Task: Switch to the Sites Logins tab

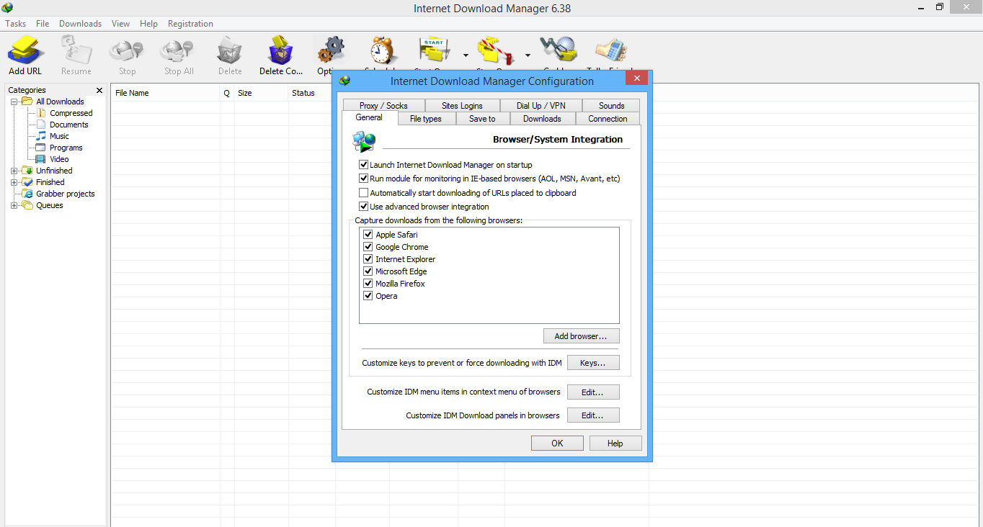Action: click(x=462, y=105)
